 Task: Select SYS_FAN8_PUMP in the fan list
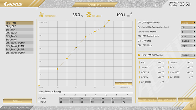pos(19,53)
